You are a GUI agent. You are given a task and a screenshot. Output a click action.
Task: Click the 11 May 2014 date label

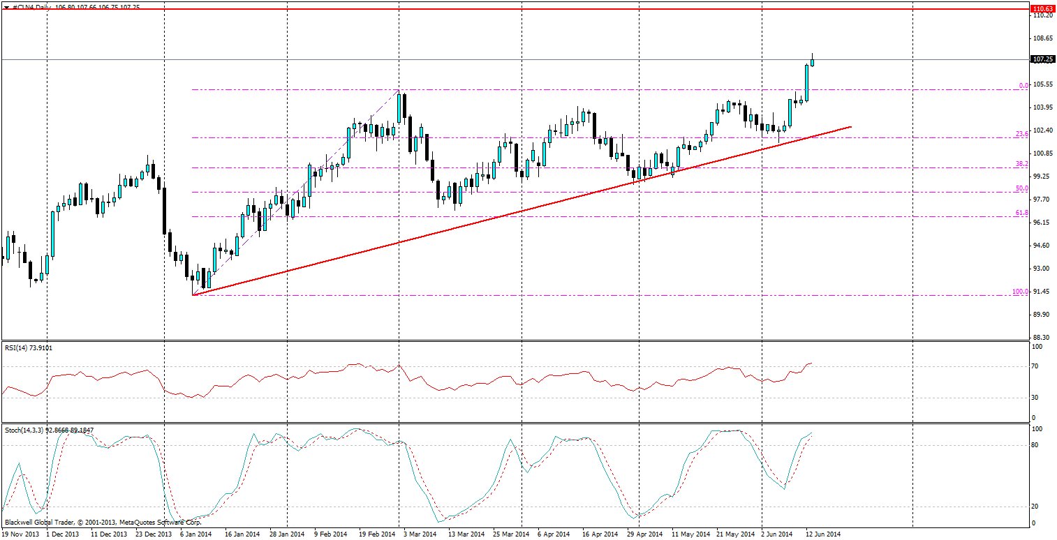tap(690, 534)
